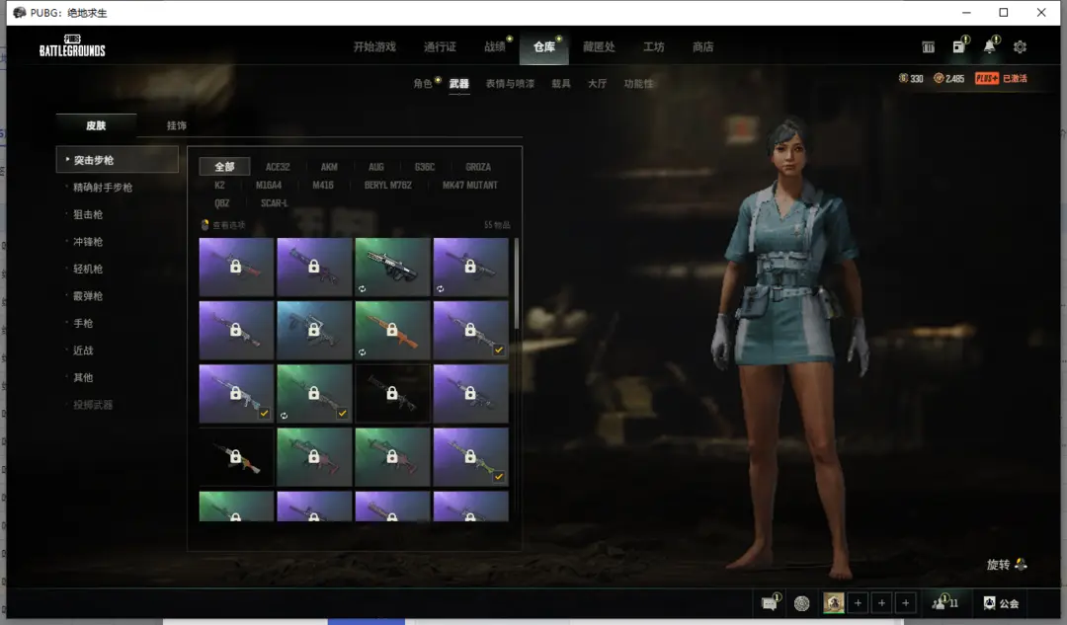The image size is (1067, 625).
Task: Click the first plus slot beside the avatar
Action: tap(859, 603)
